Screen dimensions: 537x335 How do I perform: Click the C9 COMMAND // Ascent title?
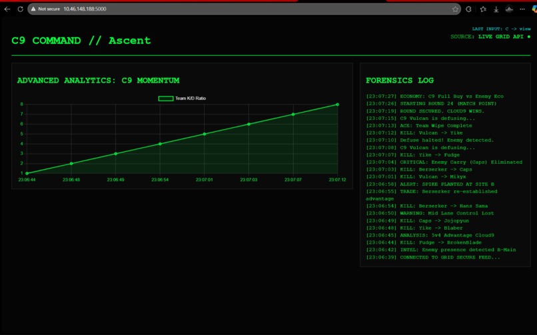(81, 41)
